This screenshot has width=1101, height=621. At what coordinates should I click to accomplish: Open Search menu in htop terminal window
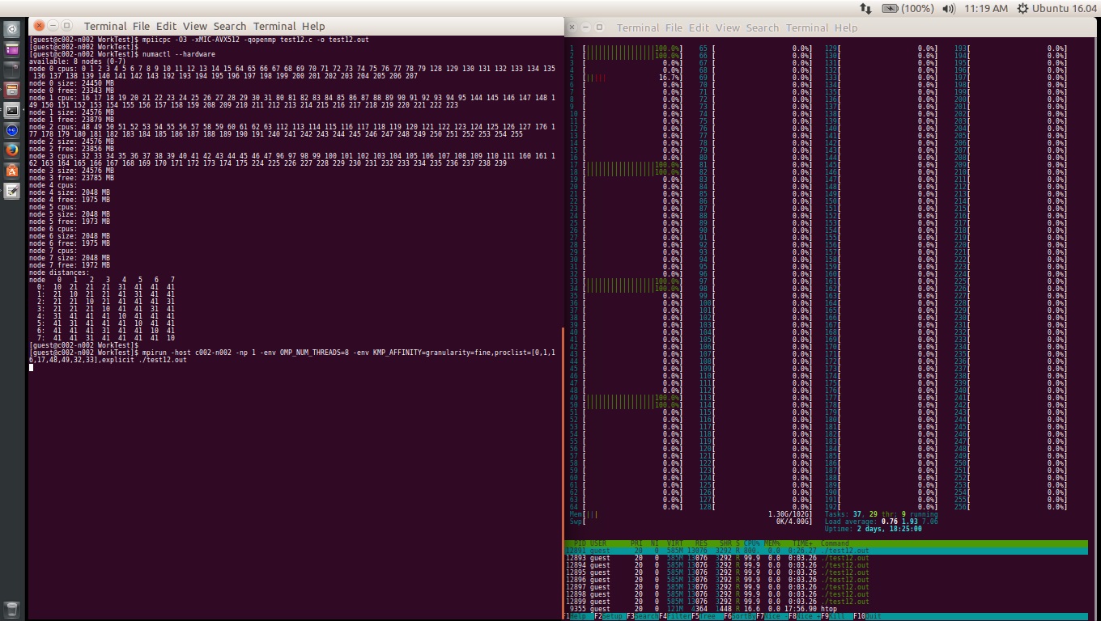[763, 27]
